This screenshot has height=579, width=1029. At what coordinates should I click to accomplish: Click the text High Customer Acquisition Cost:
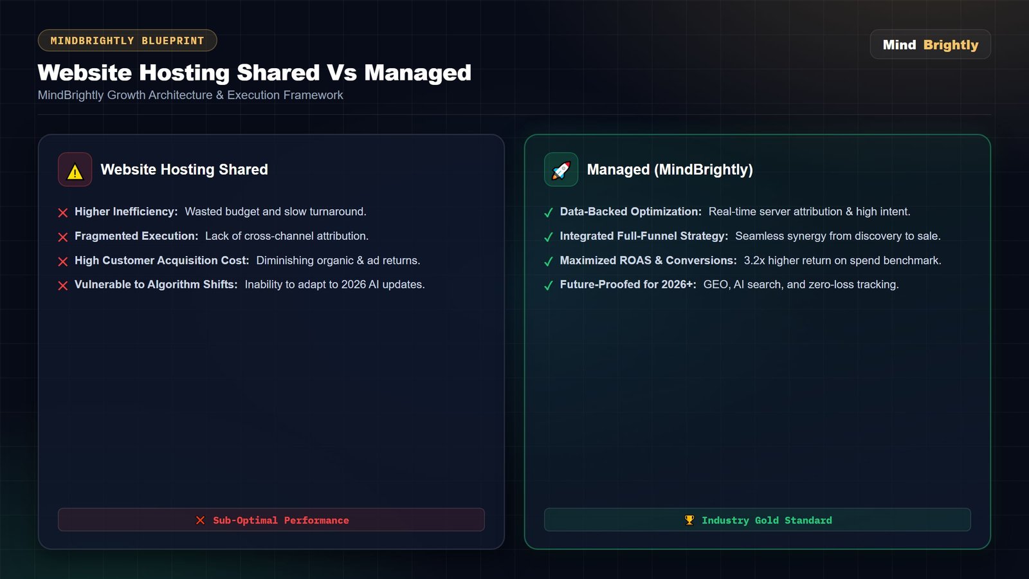(162, 261)
